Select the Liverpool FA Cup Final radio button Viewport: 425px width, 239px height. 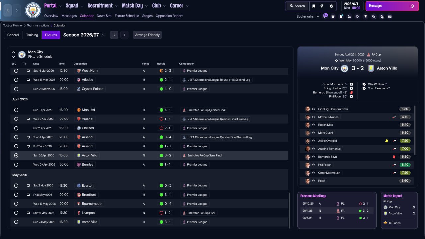point(16,213)
